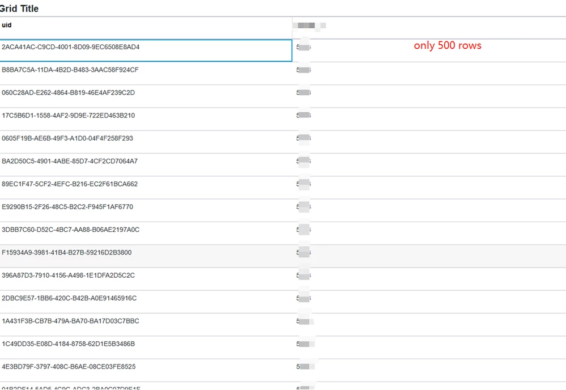The image size is (566, 390).
Task: Click the blurred second column header
Action: click(x=429, y=28)
